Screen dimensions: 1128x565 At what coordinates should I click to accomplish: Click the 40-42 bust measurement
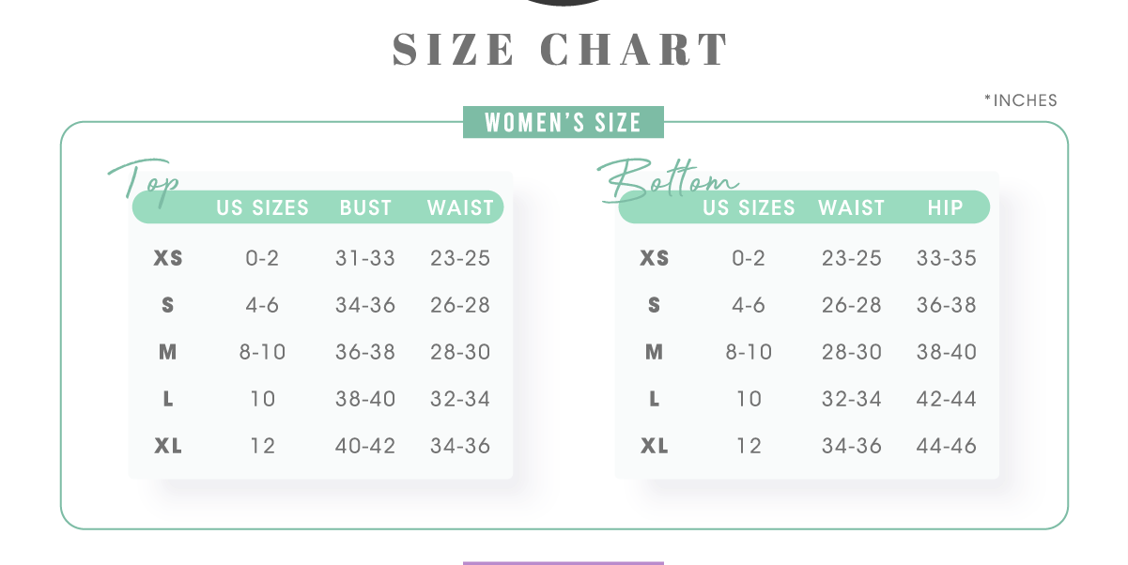(365, 446)
